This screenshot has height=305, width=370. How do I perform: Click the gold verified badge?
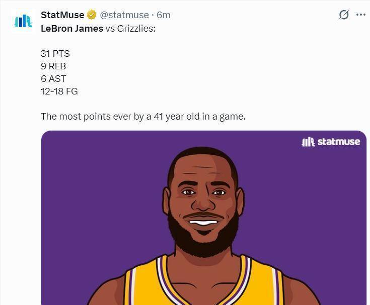coord(92,15)
